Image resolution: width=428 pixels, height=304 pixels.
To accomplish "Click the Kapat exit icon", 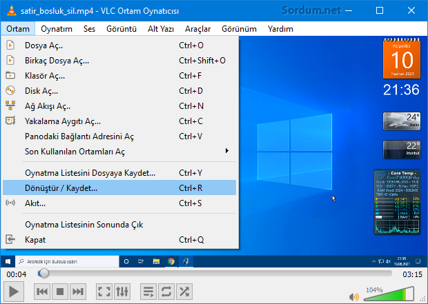I will coord(10,239).
